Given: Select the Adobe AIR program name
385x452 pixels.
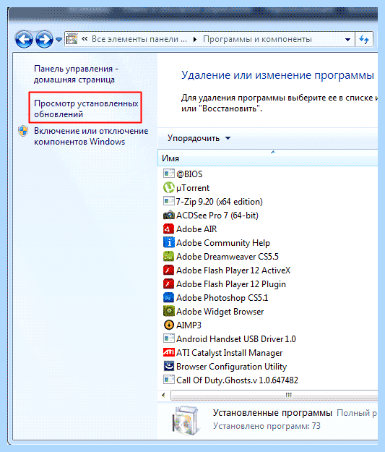Looking at the screenshot, I should pyautogui.click(x=196, y=229).
